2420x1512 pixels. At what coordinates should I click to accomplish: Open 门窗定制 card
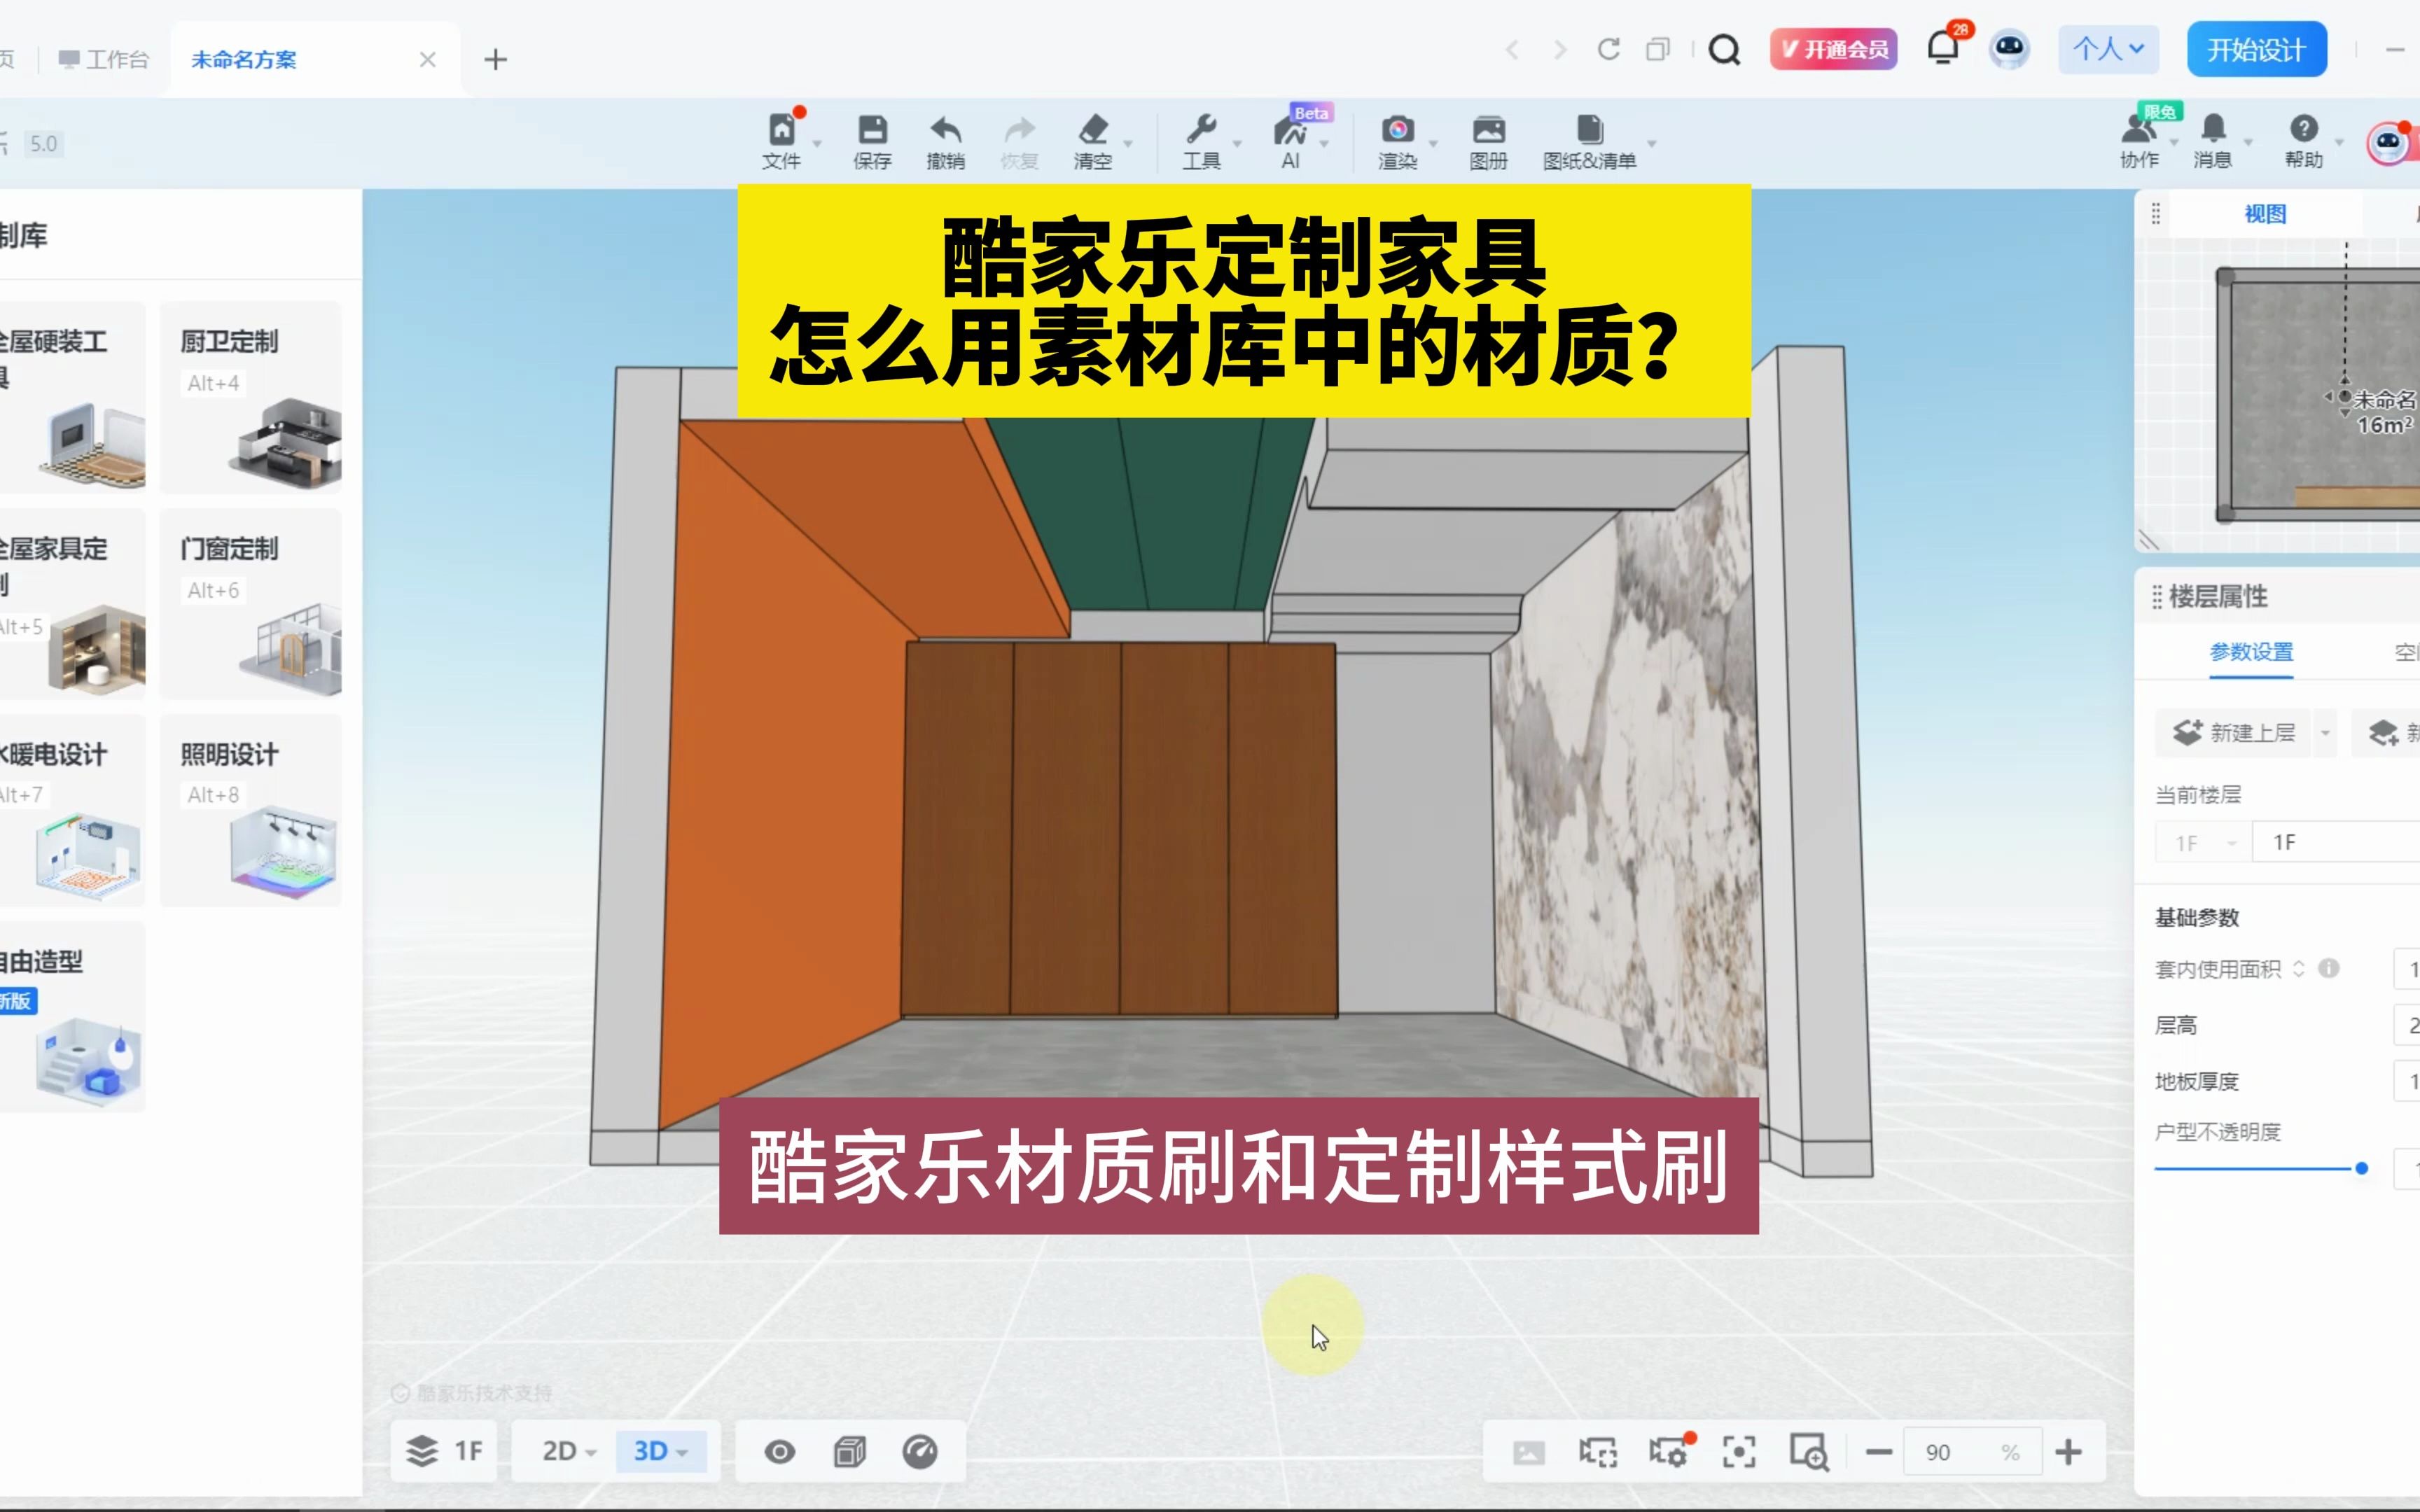pos(251,604)
